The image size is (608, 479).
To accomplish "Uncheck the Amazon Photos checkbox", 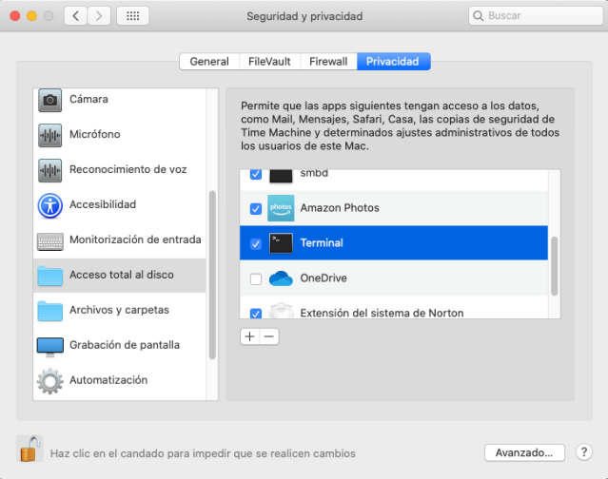I will [255, 208].
